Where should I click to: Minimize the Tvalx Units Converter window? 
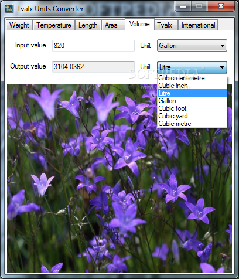(183, 6)
